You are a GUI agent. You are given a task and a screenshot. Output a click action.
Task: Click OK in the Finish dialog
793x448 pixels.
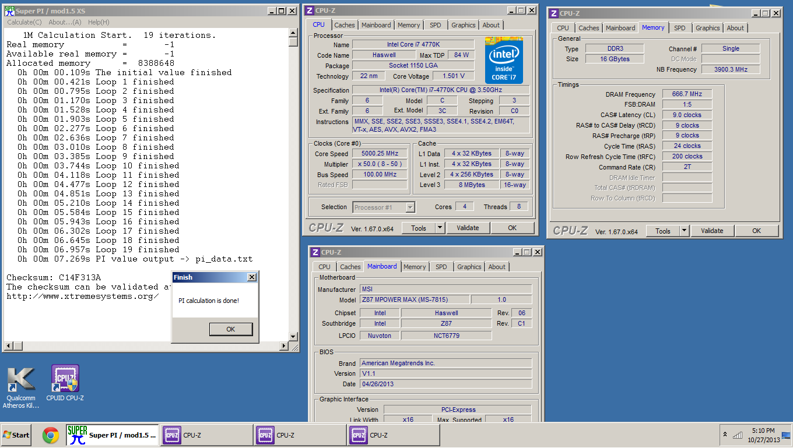230,329
